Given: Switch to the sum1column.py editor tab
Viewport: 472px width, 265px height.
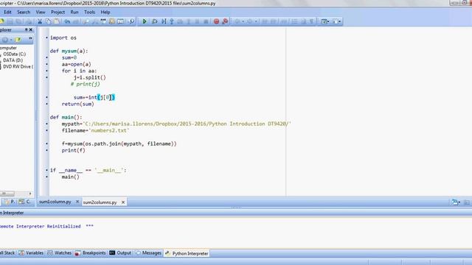Looking at the screenshot, I should tap(55, 202).
